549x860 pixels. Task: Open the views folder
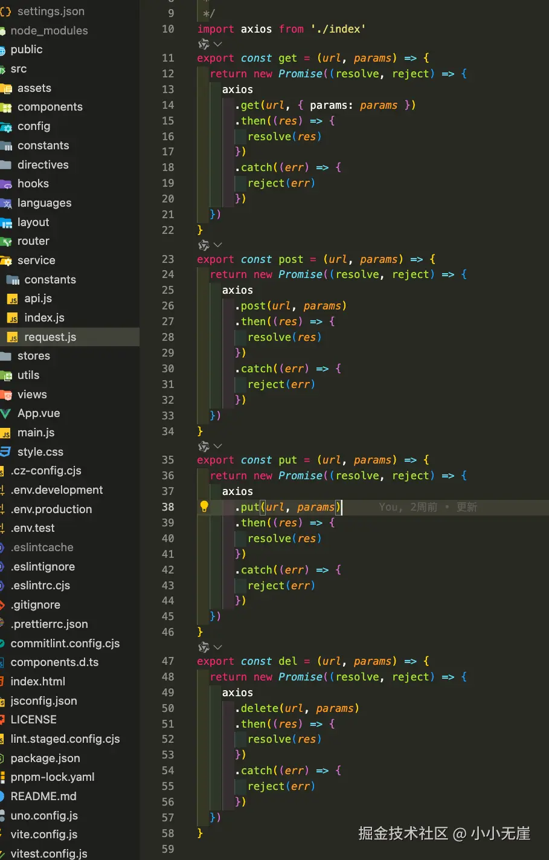[32, 395]
